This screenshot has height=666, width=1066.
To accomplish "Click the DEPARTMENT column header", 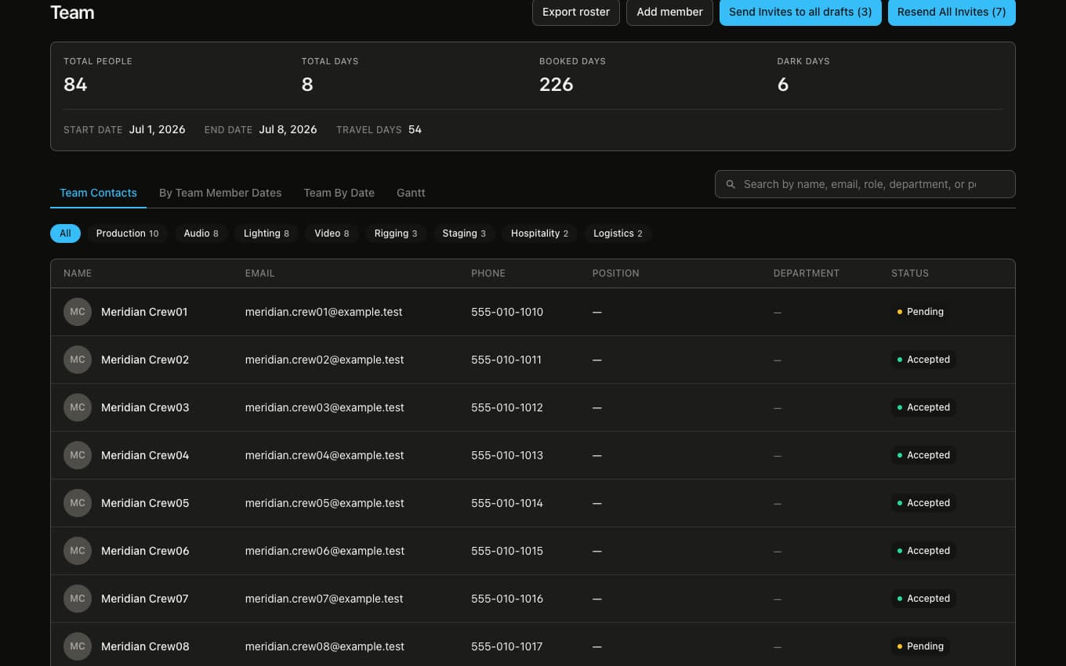I will click(807, 273).
